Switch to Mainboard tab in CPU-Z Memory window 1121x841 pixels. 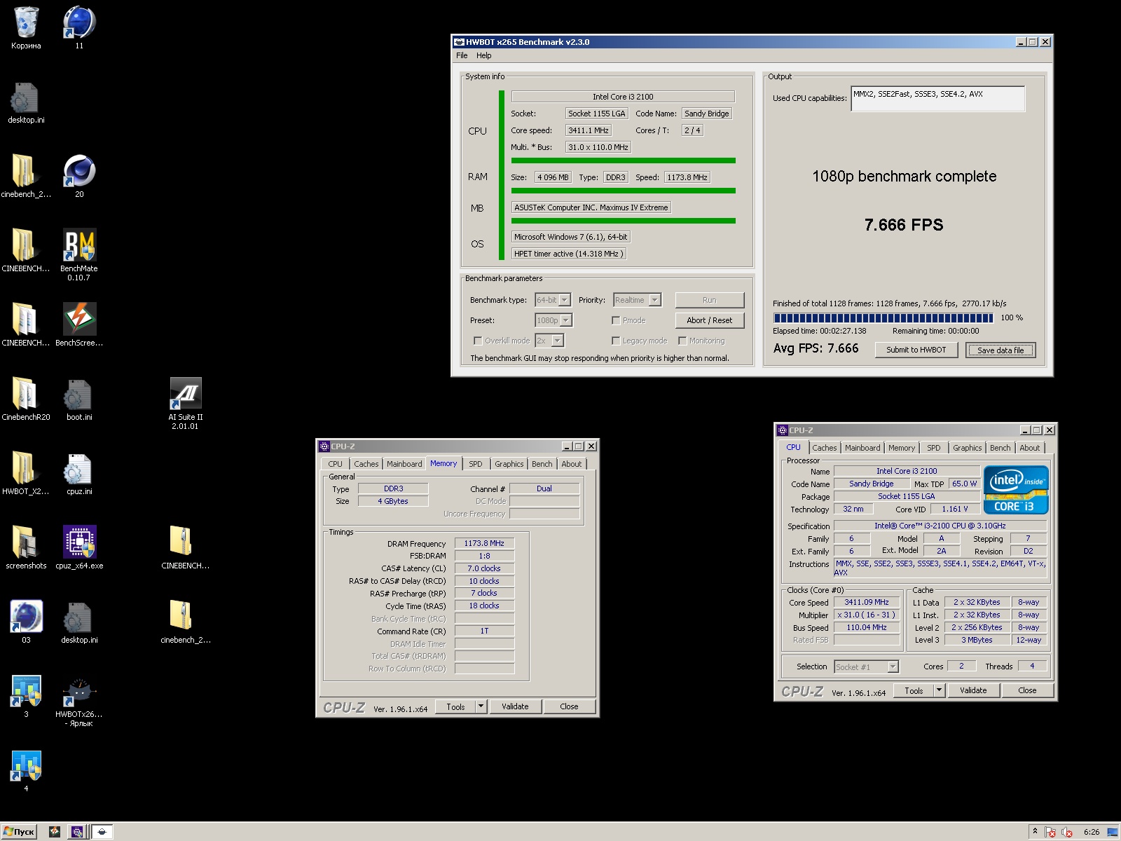pos(404,464)
